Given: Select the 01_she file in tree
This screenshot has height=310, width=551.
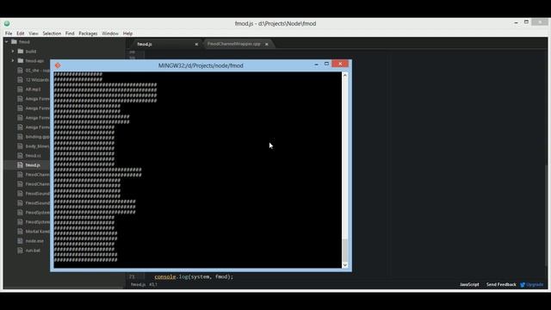Looking at the screenshot, I should coord(37,71).
